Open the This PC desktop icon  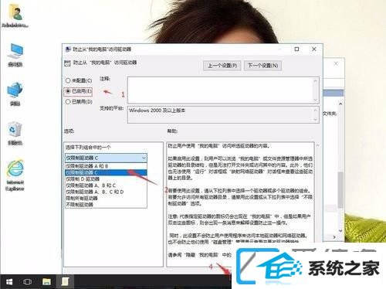click(x=15, y=55)
